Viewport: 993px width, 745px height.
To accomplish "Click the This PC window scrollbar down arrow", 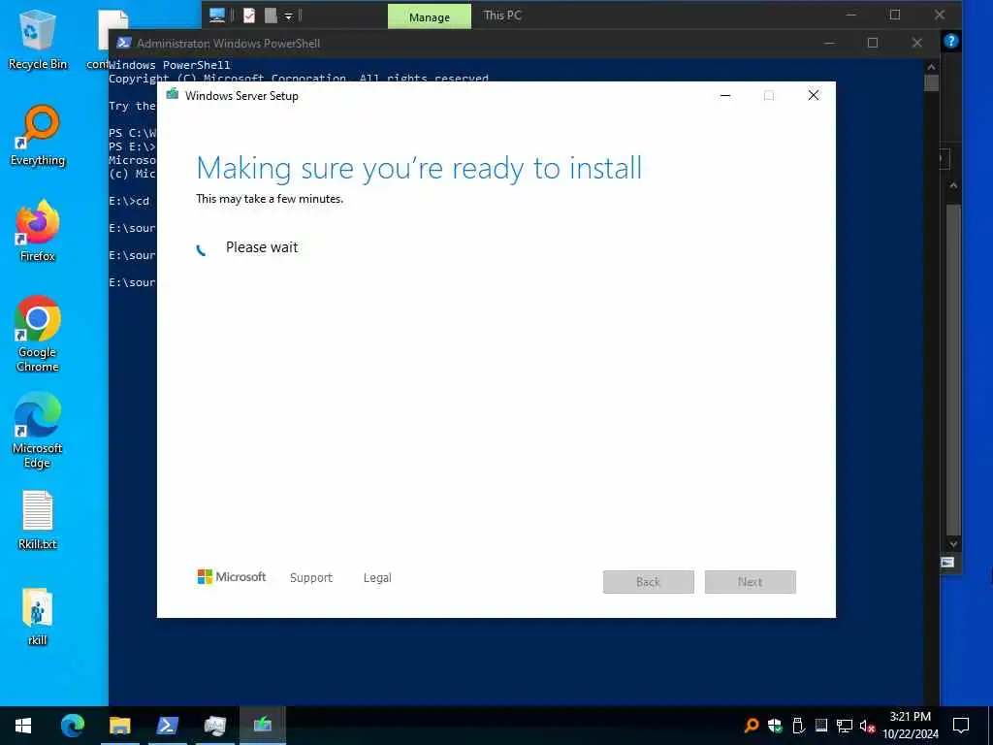I will point(953,543).
